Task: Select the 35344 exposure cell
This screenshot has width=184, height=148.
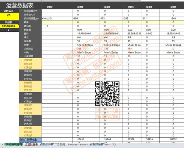Action: (111, 140)
